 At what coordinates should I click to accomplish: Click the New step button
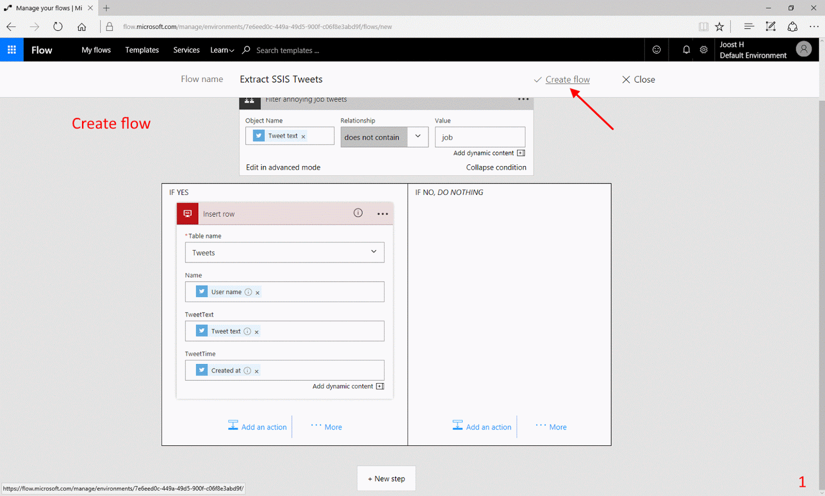point(386,478)
